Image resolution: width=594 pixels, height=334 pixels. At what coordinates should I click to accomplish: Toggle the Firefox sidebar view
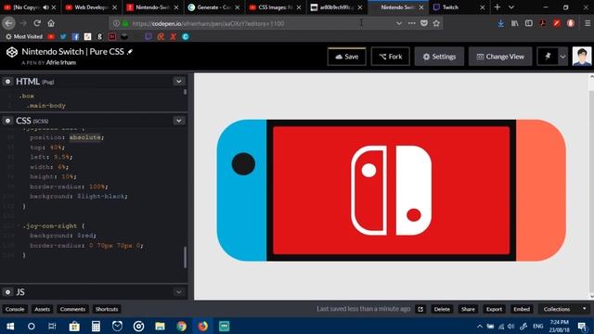click(x=529, y=23)
